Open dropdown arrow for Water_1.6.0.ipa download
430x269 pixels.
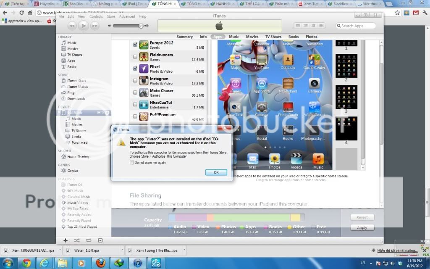[122, 250]
